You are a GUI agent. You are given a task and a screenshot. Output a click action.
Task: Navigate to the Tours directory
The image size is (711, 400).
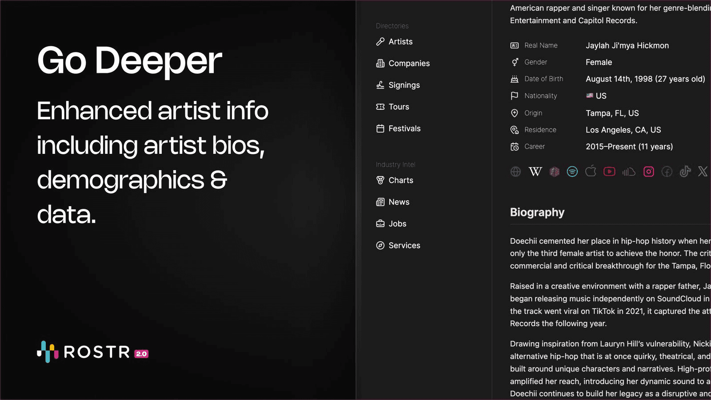tap(398, 107)
